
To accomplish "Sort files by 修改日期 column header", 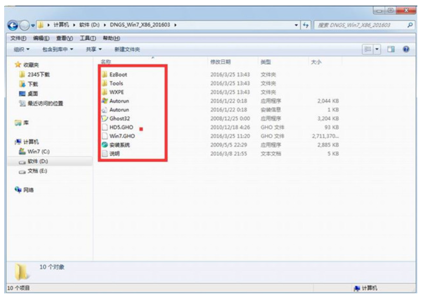I will [x=220, y=62].
